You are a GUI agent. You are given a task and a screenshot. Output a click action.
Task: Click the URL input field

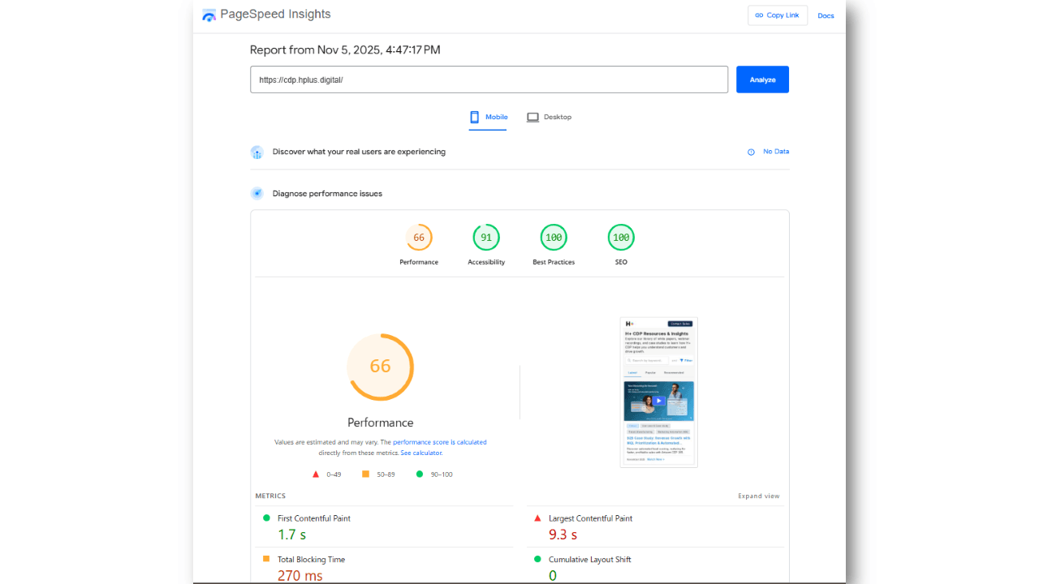click(489, 79)
